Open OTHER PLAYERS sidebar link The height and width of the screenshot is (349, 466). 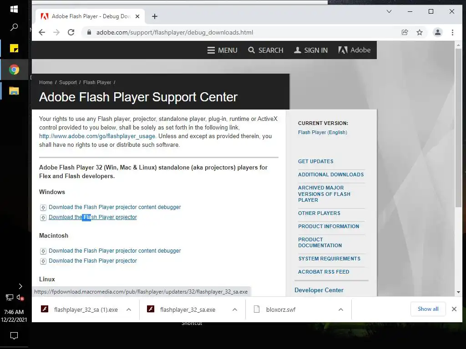click(x=319, y=213)
